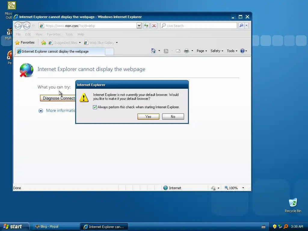
Task: Click the 'Done' status bar text
Action: (x=17, y=188)
